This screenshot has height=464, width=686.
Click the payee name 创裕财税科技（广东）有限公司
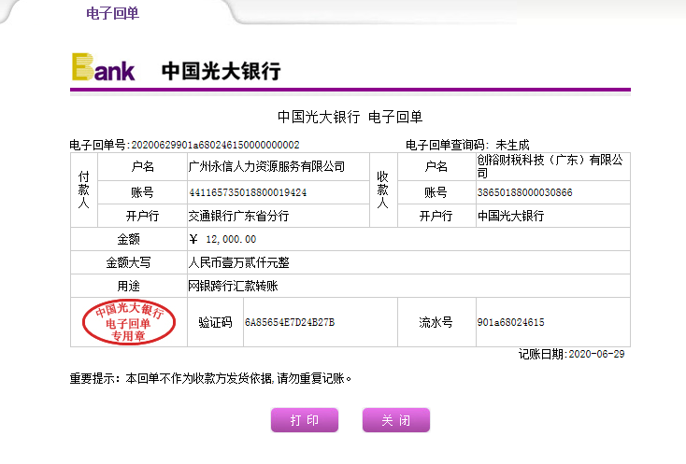550,166
